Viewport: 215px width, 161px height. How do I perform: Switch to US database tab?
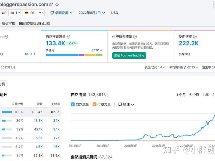click(x=4, y=13)
